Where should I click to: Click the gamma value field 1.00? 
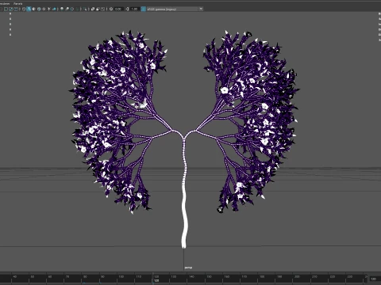pos(135,9)
